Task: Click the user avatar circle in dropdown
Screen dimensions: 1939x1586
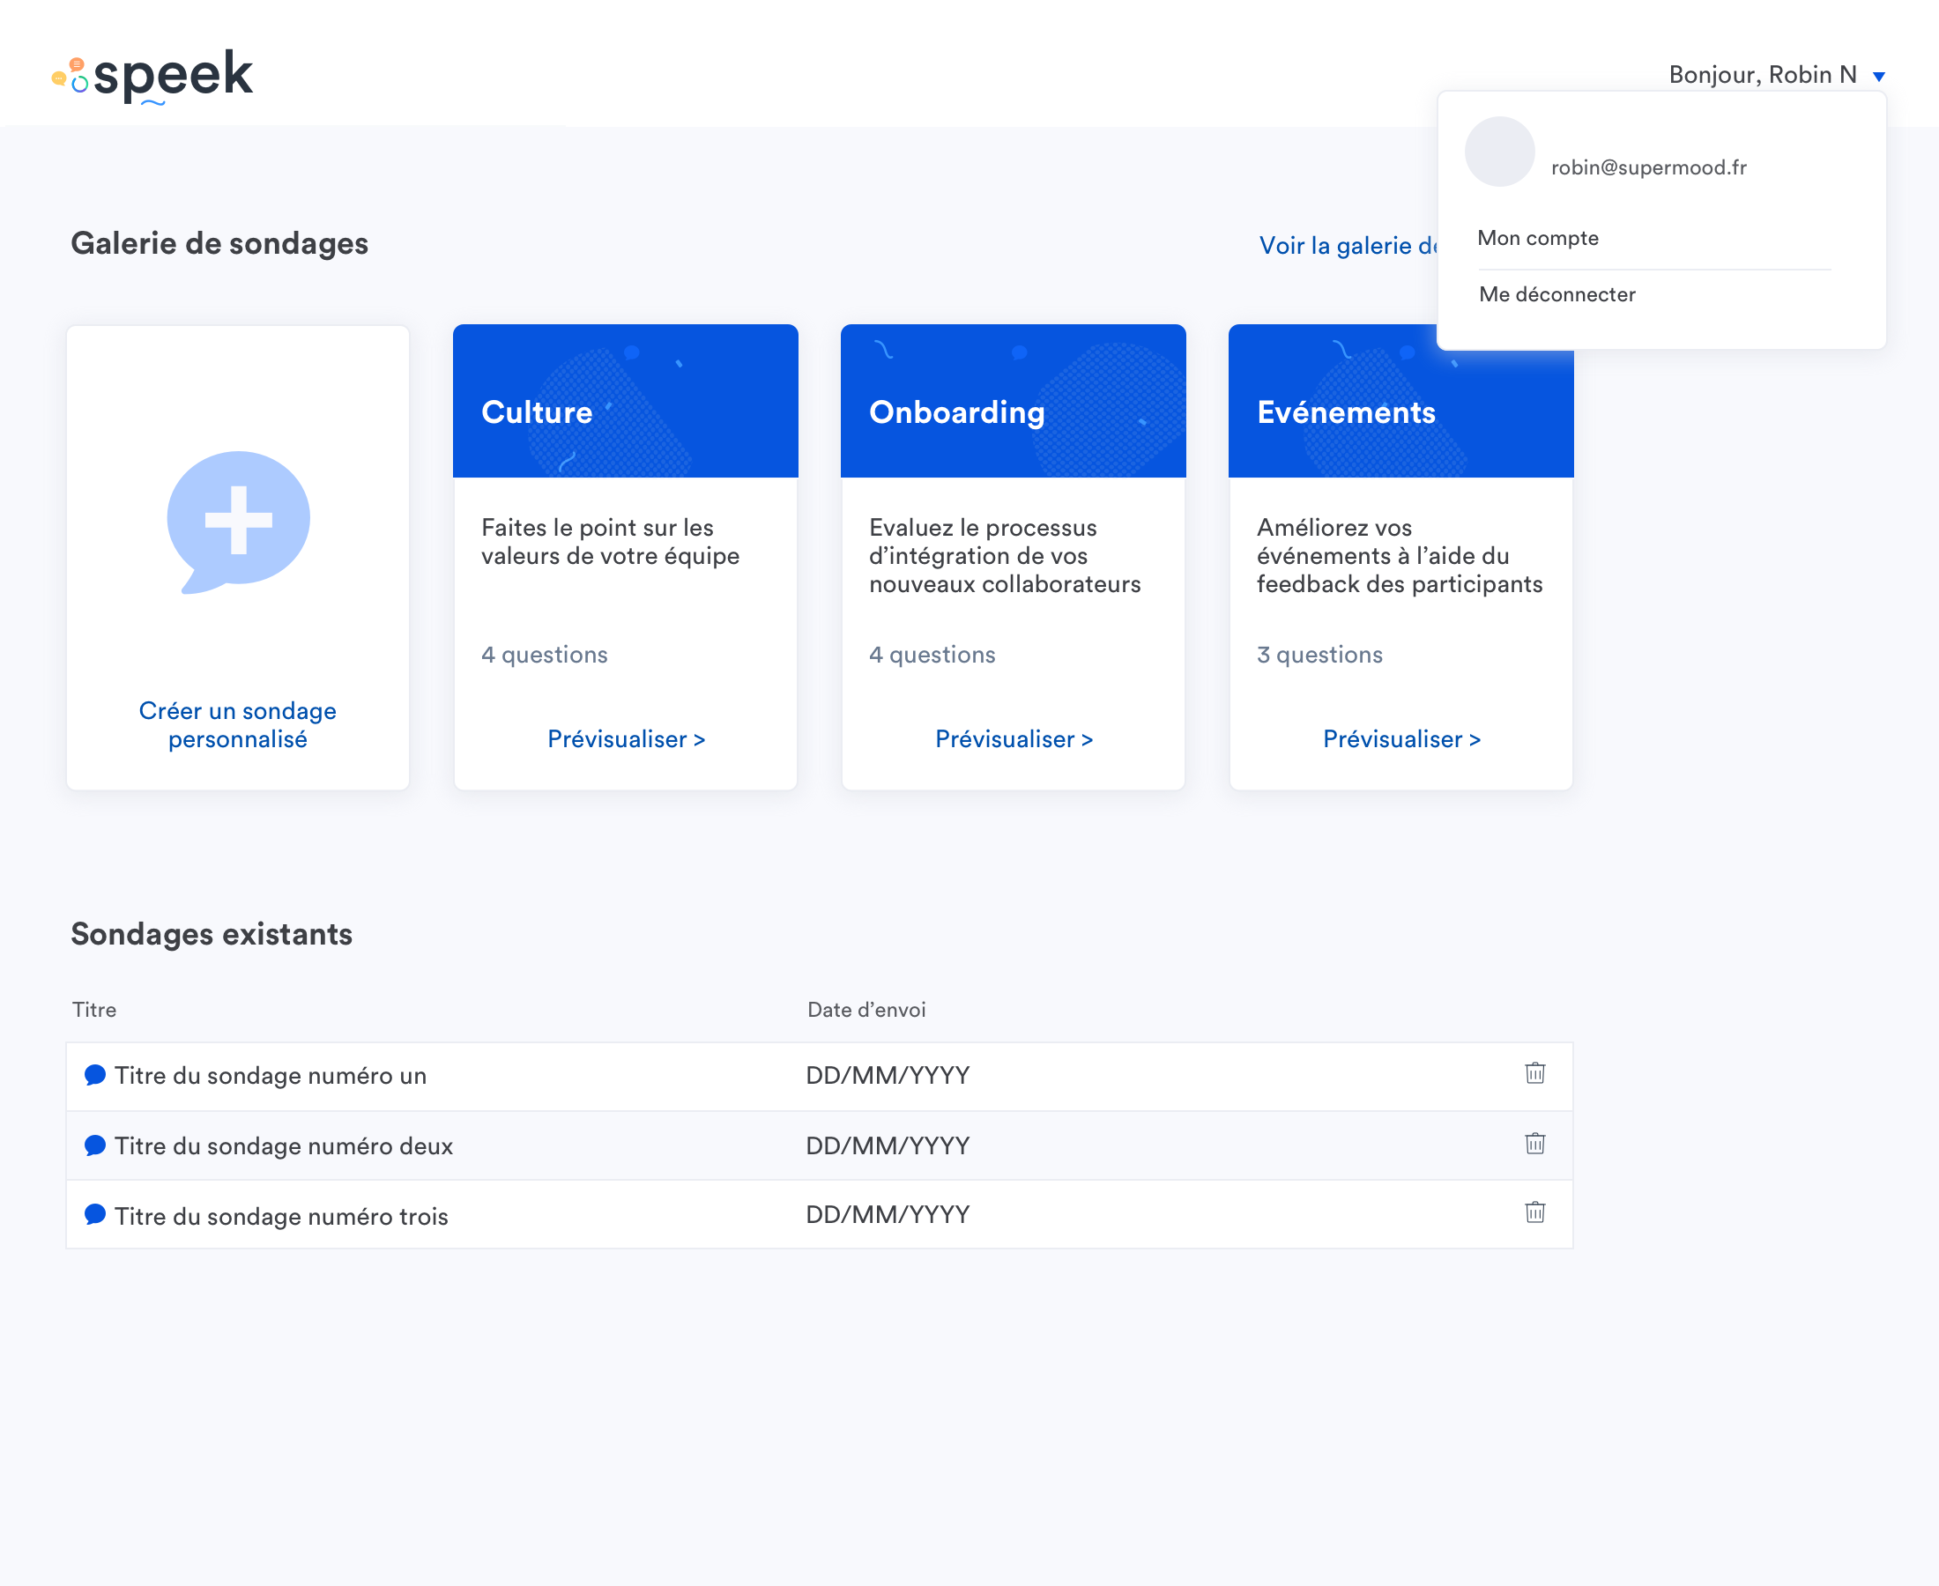Action: click(x=1498, y=152)
